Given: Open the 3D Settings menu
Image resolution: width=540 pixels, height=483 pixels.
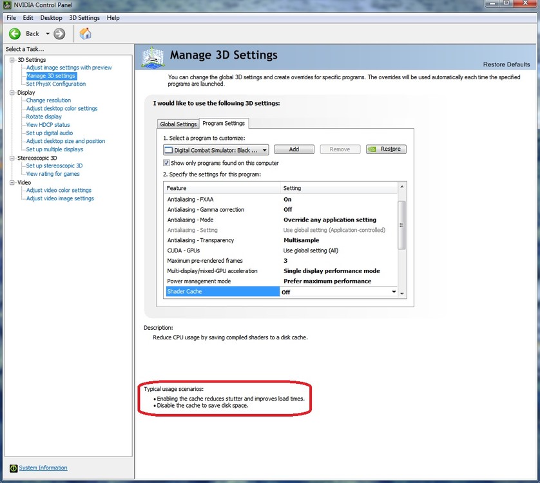Looking at the screenshot, I should coord(84,18).
